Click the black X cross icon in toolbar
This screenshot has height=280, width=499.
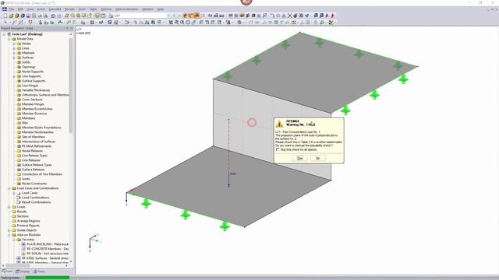coord(289,16)
